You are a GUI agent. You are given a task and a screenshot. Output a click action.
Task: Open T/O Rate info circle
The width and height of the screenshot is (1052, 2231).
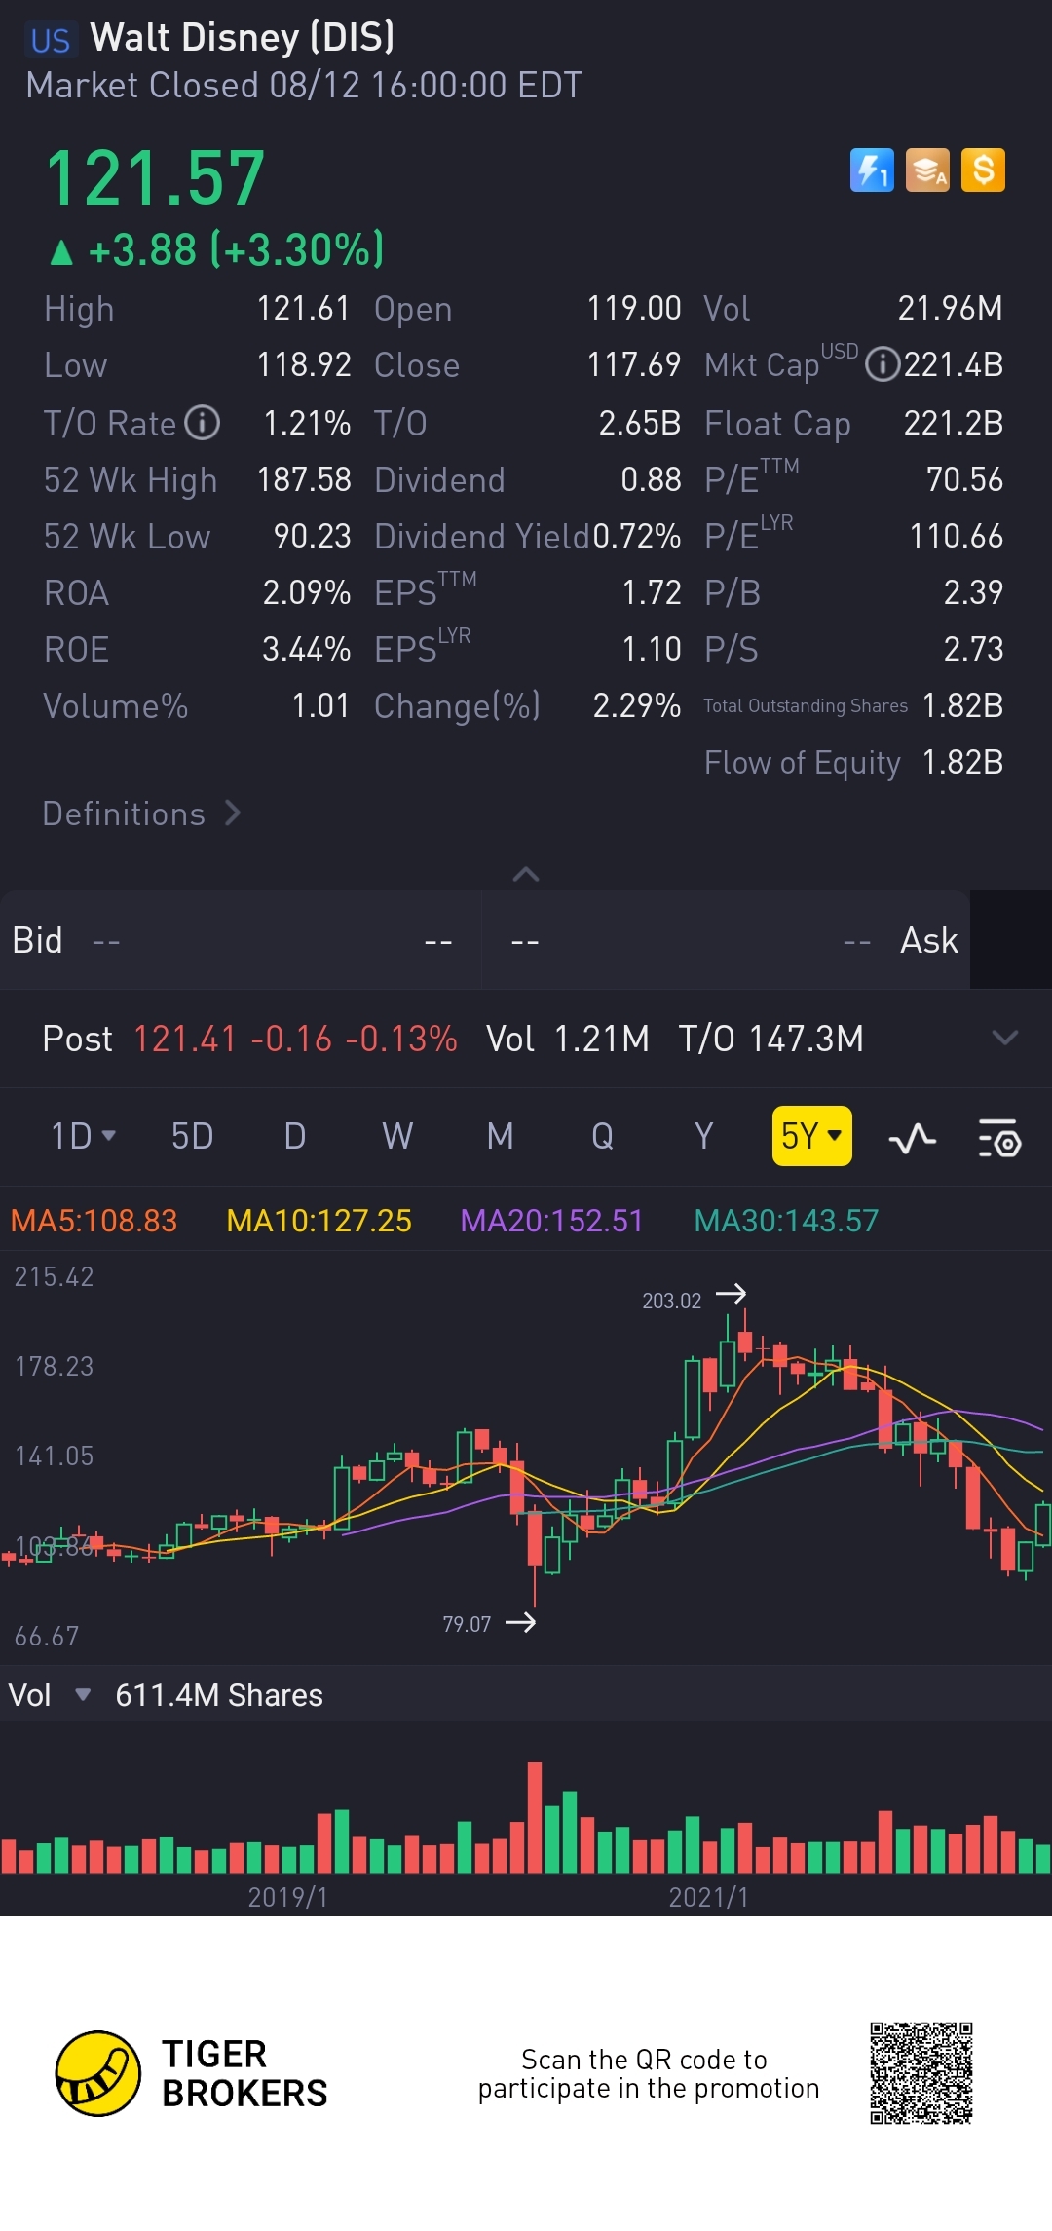click(203, 423)
